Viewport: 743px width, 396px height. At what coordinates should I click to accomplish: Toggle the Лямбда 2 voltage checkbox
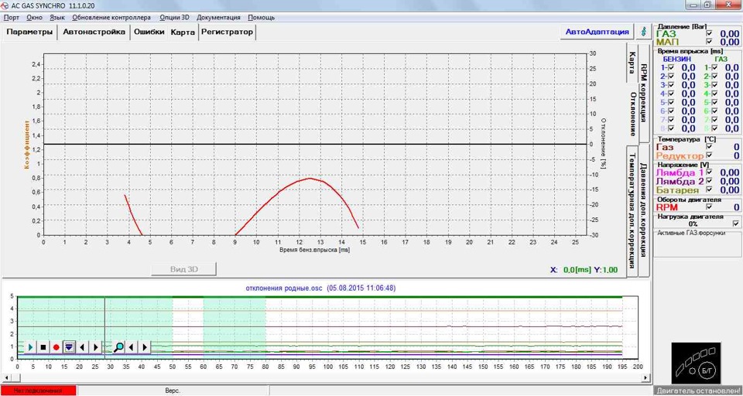click(710, 181)
